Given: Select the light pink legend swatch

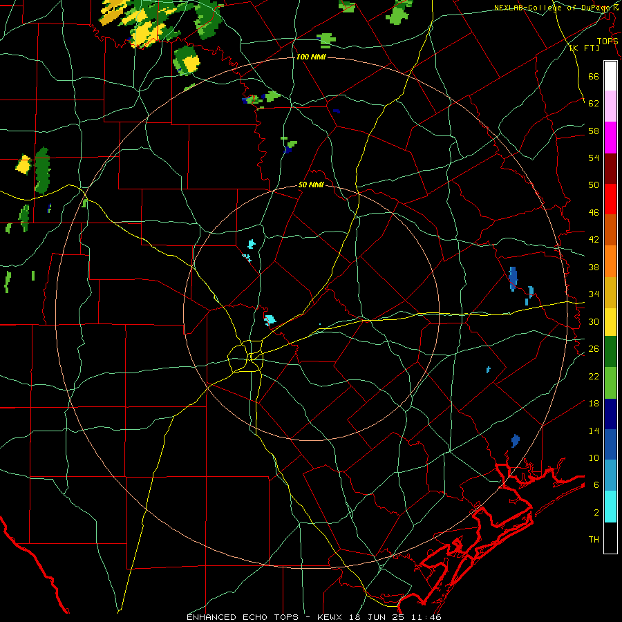Looking at the screenshot, I should point(610,106).
